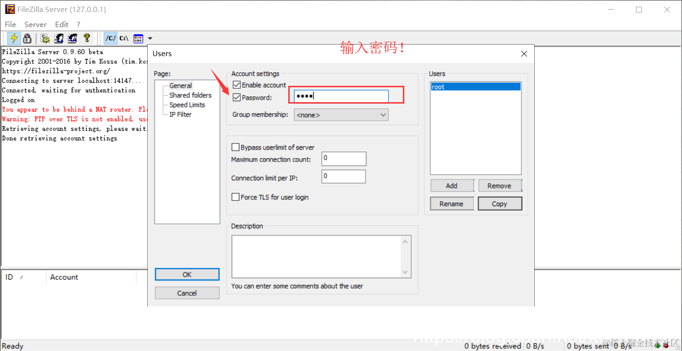The height and width of the screenshot is (351, 682).
Task: Click the yellow question mark help icon
Action: point(86,38)
